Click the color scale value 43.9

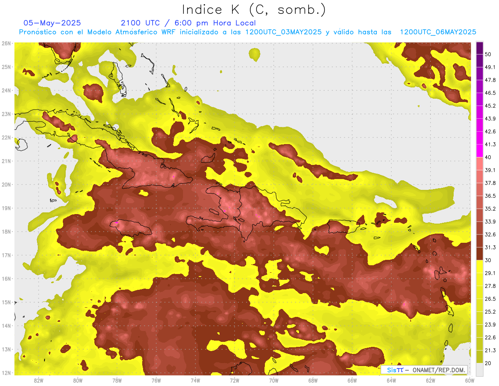[490, 119]
